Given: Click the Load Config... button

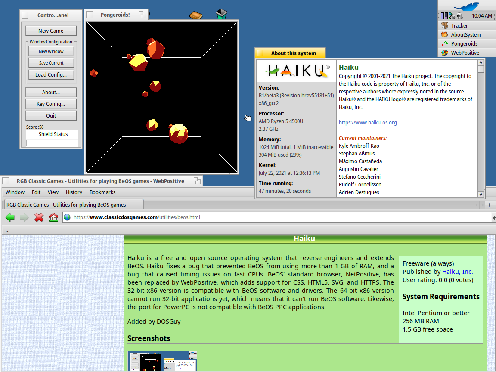Looking at the screenshot, I should 51,74.
